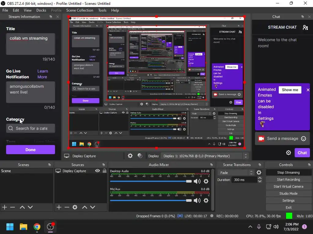
Task: Show hidden system tray icons chevron
Action: [250, 227]
